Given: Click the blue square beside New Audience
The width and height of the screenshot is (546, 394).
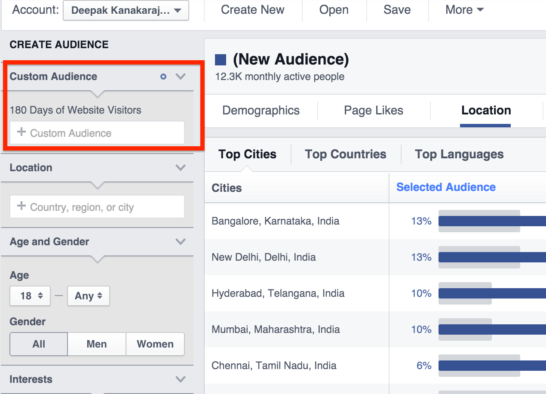Looking at the screenshot, I should point(221,59).
